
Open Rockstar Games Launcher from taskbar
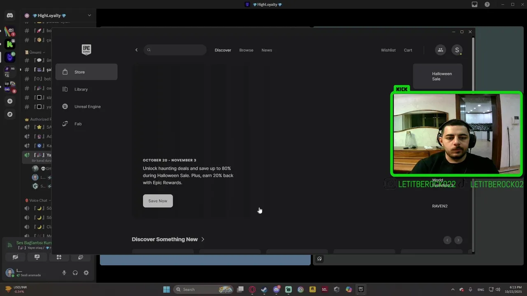pyautogui.click(x=312, y=289)
